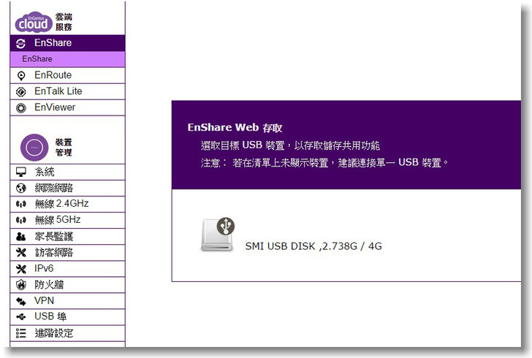Screen dimensions: 532x358
Task: Click the tools icon beside 訪客網路
Action: point(21,253)
